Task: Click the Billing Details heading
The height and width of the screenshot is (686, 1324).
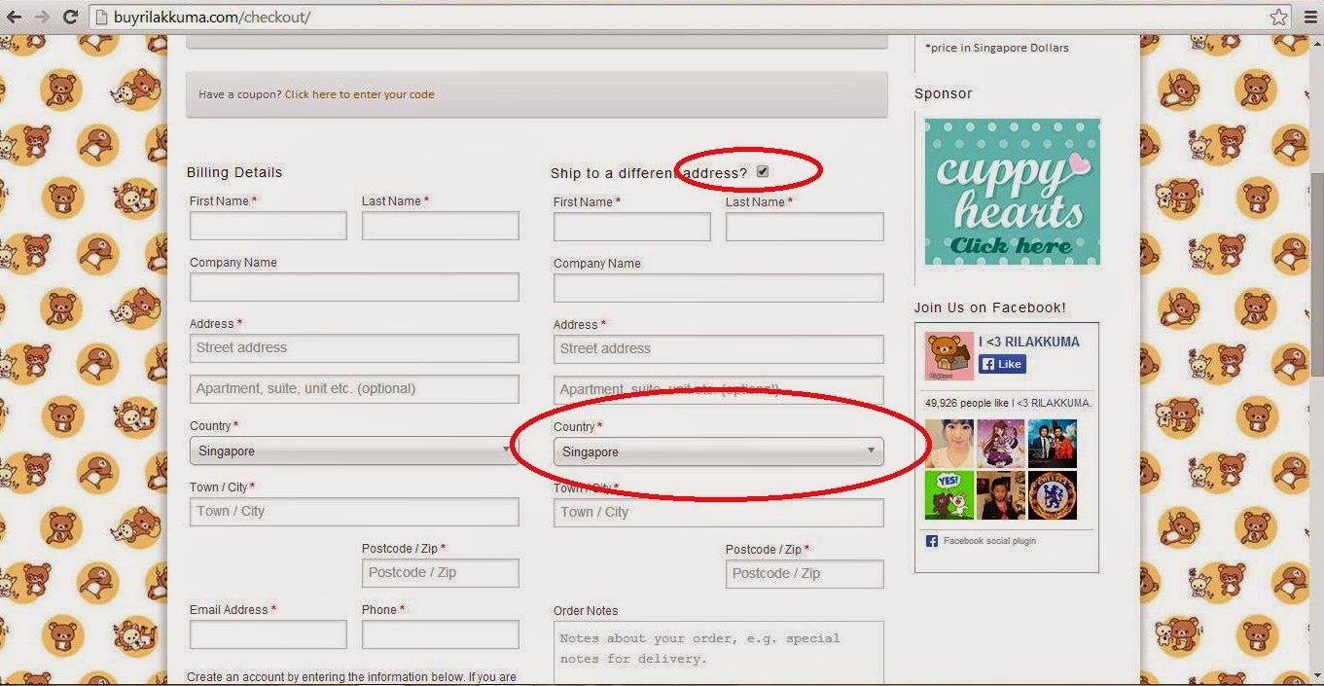Action: click(x=234, y=172)
